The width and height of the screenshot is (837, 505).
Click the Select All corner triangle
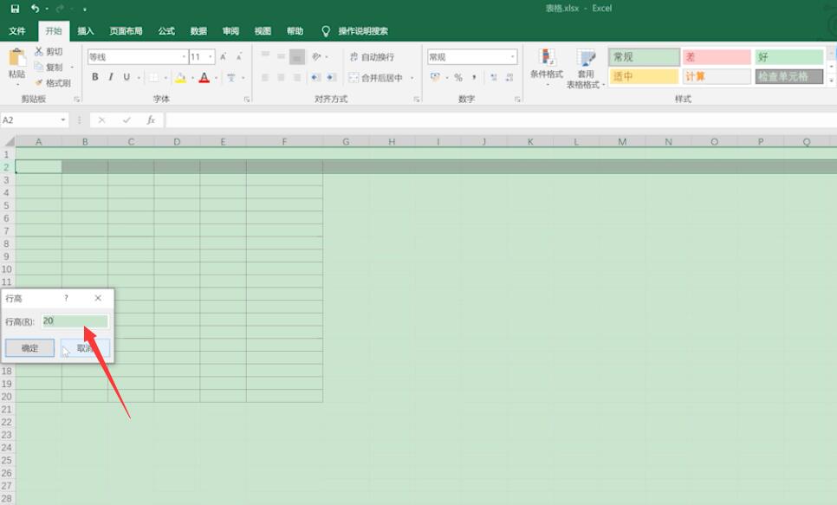point(9,141)
